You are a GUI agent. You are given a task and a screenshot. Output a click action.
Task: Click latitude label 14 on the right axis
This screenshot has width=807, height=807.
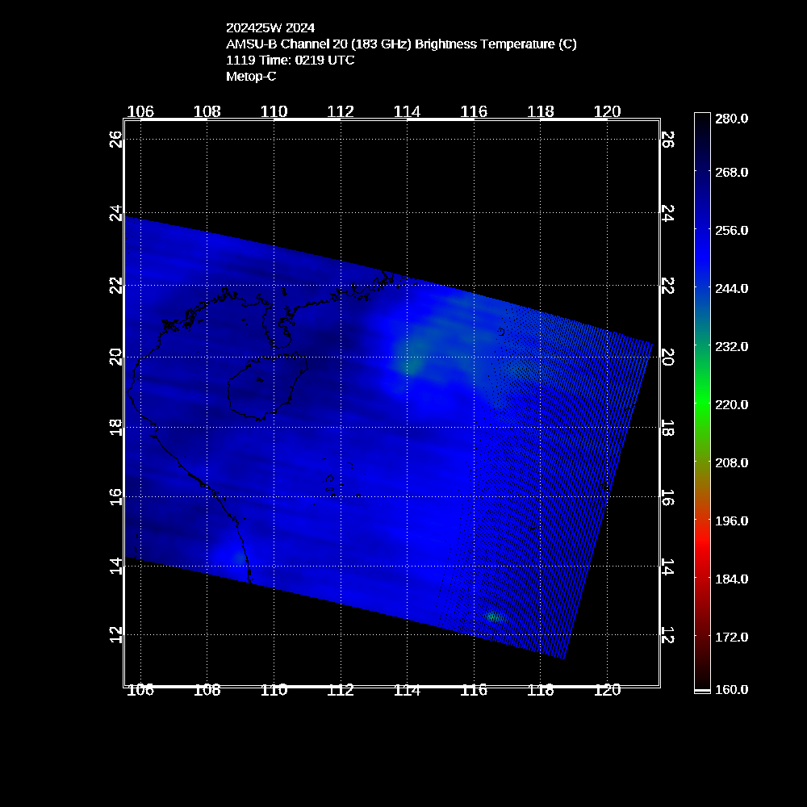(667, 567)
